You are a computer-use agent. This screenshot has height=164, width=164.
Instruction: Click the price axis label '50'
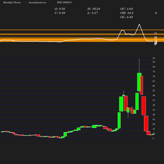click(154, 95)
